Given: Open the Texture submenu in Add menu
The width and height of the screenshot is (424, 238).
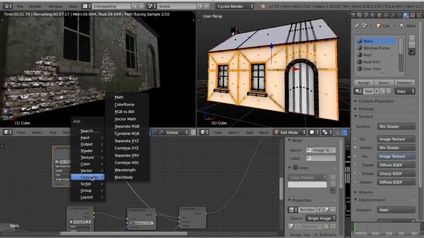Looking at the screenshot, I should (x=87, y=157).
